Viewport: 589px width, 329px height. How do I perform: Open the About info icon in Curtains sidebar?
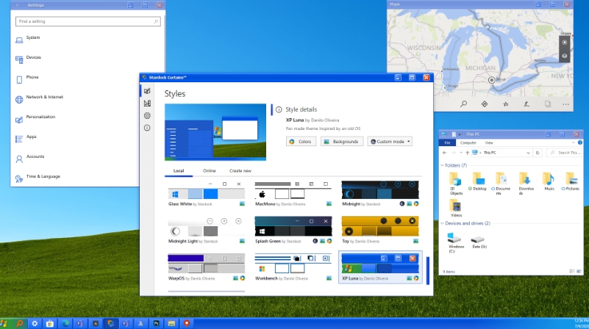pyautogui.click(x=147, y=128)
